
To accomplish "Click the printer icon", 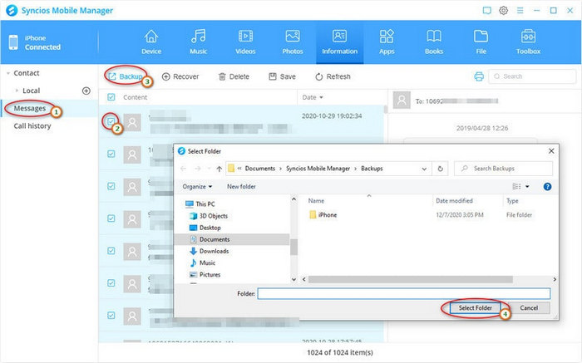I will 479,76.
